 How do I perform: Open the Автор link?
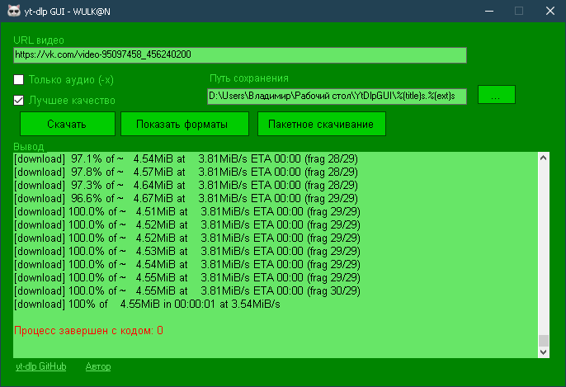pos(98,366)
